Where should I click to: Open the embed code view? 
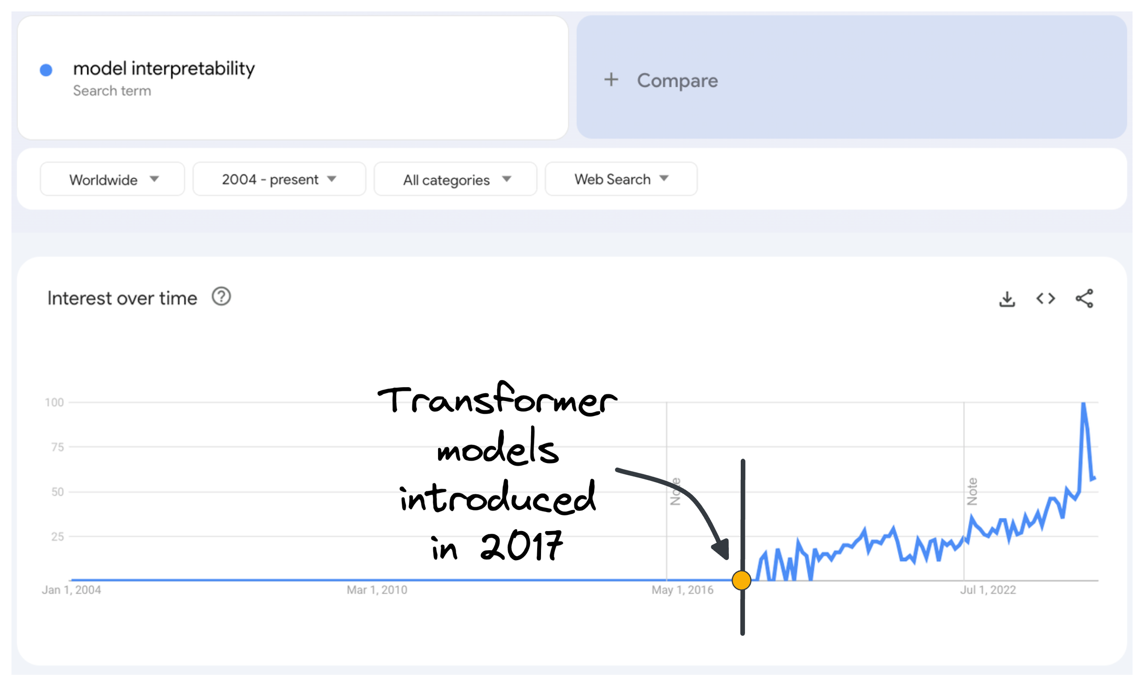click(x=1046, y=298)
